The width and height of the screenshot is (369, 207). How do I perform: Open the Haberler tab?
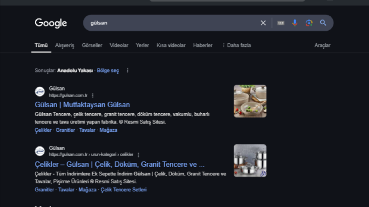click(202, 45)
